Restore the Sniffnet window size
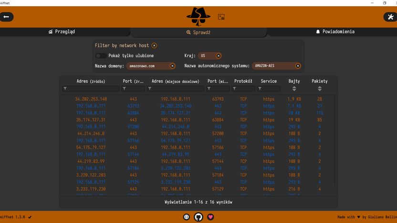 coord(385,3)
